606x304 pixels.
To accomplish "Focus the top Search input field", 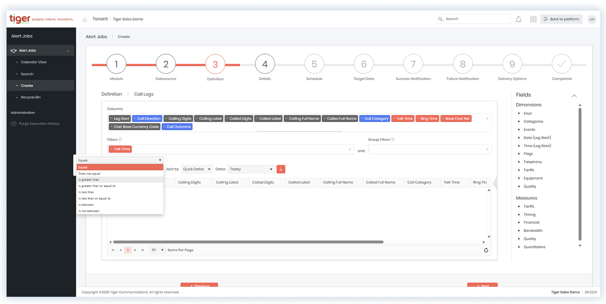I will pos(477,19).
